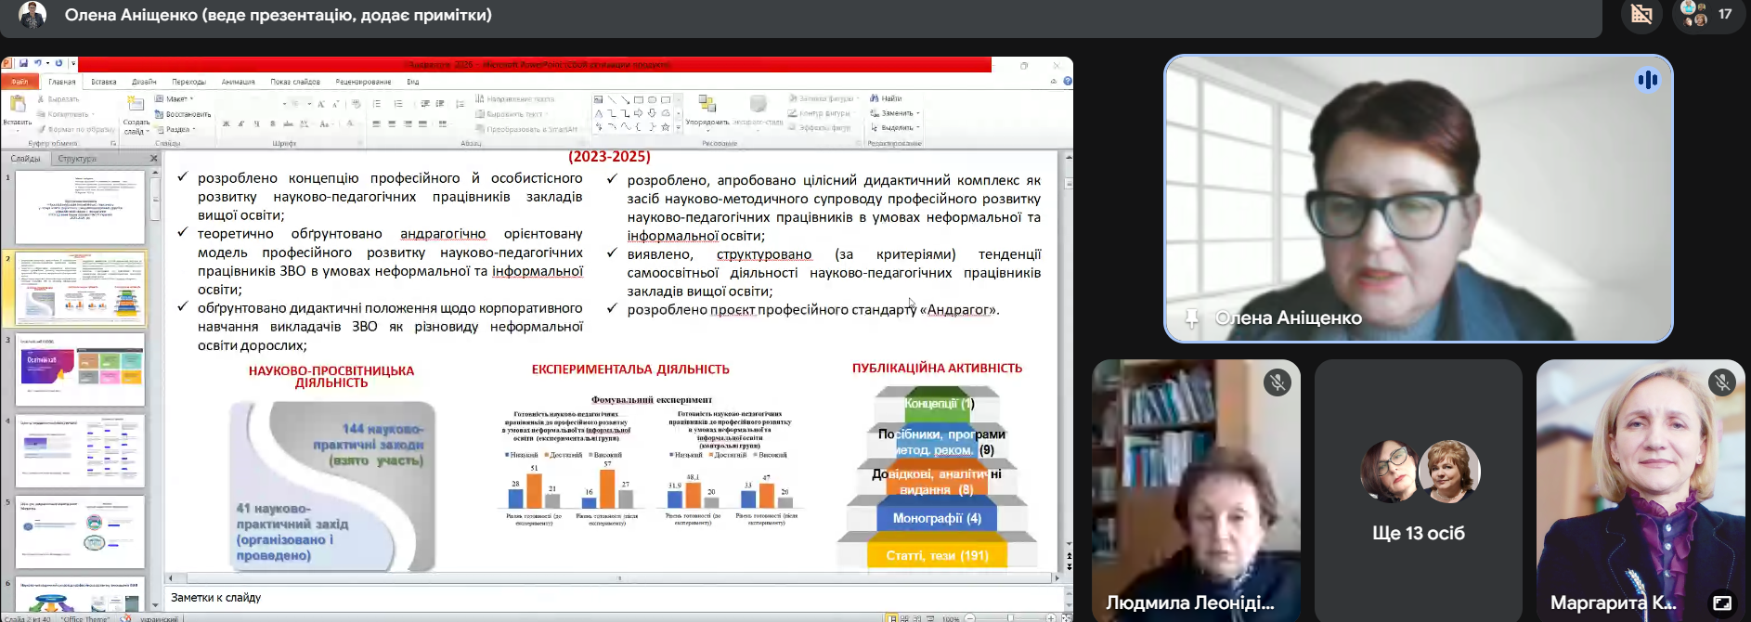Click the Вставить (Paste) clipboard icon

(x=17, y=105)
